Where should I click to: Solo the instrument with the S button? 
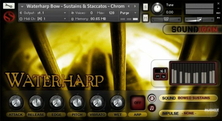tap(145, 7)
